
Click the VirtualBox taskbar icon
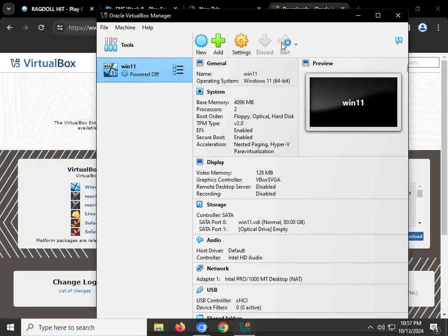244,327
